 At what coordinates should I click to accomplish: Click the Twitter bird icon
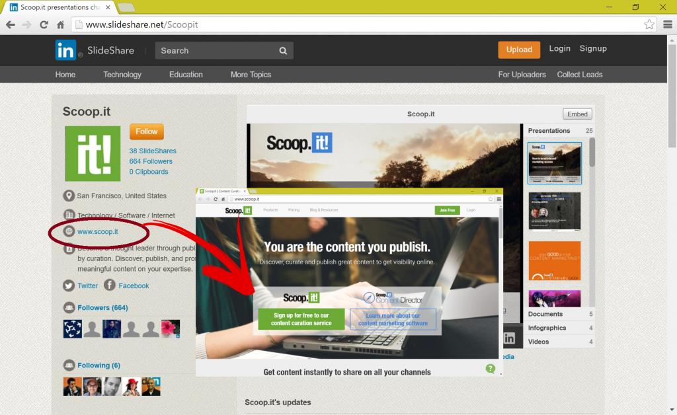click(69, 285)
